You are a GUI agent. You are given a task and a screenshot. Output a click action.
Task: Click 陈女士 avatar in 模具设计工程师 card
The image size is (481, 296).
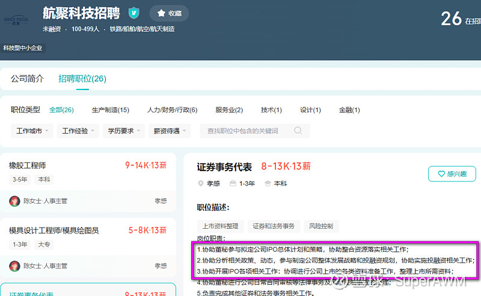point(15,265)
